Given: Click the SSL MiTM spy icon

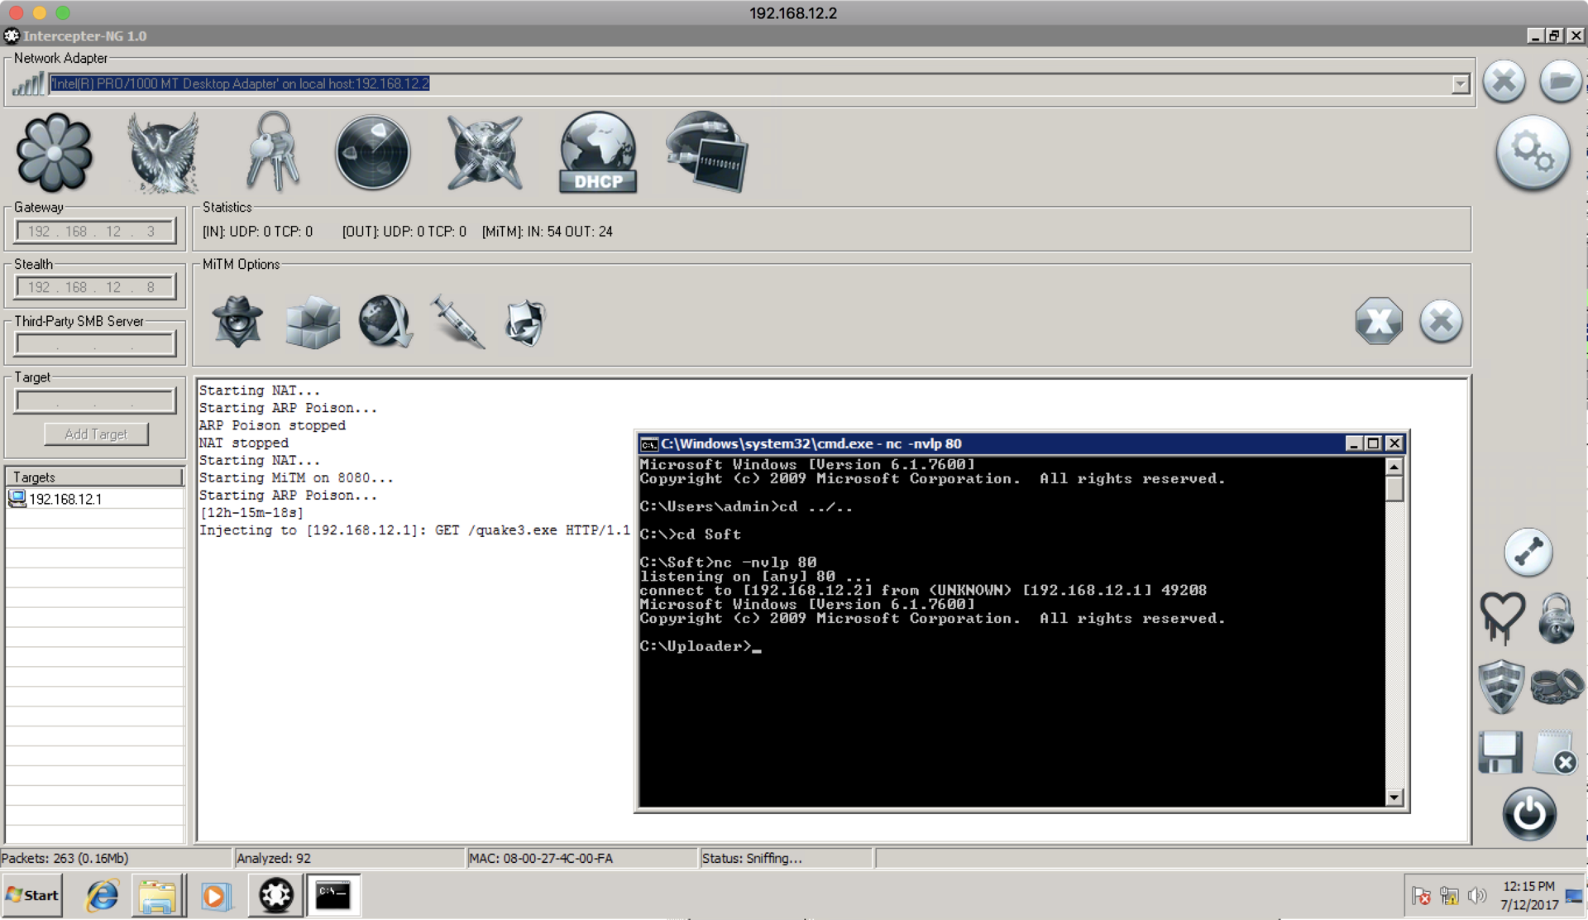Looking at the screenshot, I should point(238,322).
